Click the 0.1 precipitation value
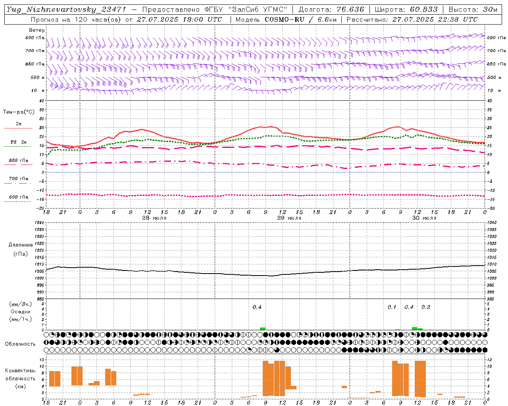Viewport: 508px width, 406px height. pos(392,307)
